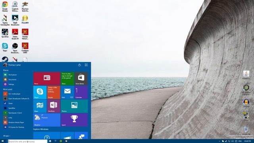Open the Photos tile
The height and width of the screenshot is (143, 254).
click(74, 106)
